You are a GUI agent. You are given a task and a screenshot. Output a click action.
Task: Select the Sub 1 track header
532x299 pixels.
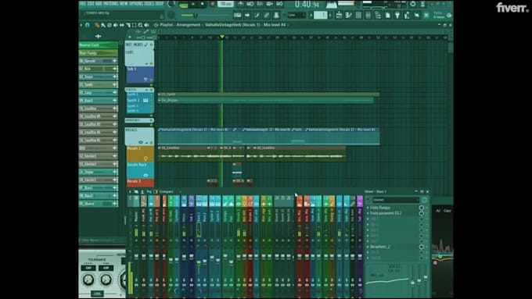[x=139, y=74]
